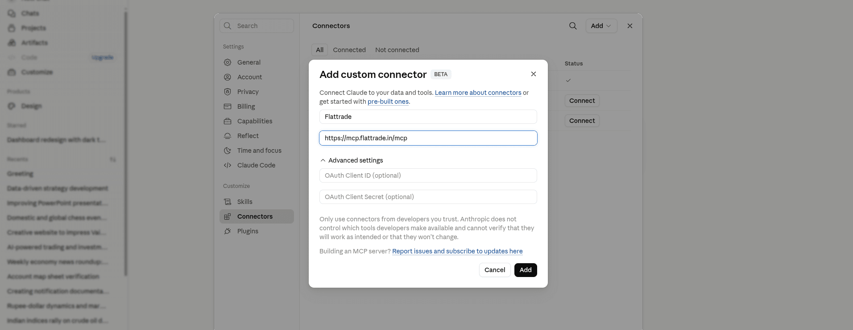The height and width of the screenshot is (330, 853).
Task: Click the BETA badge next to the title
Action: [441, 74]
